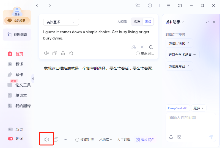Toggle the 划词 selection translate switch
The image size is (220, 148).
click(10, 139)
